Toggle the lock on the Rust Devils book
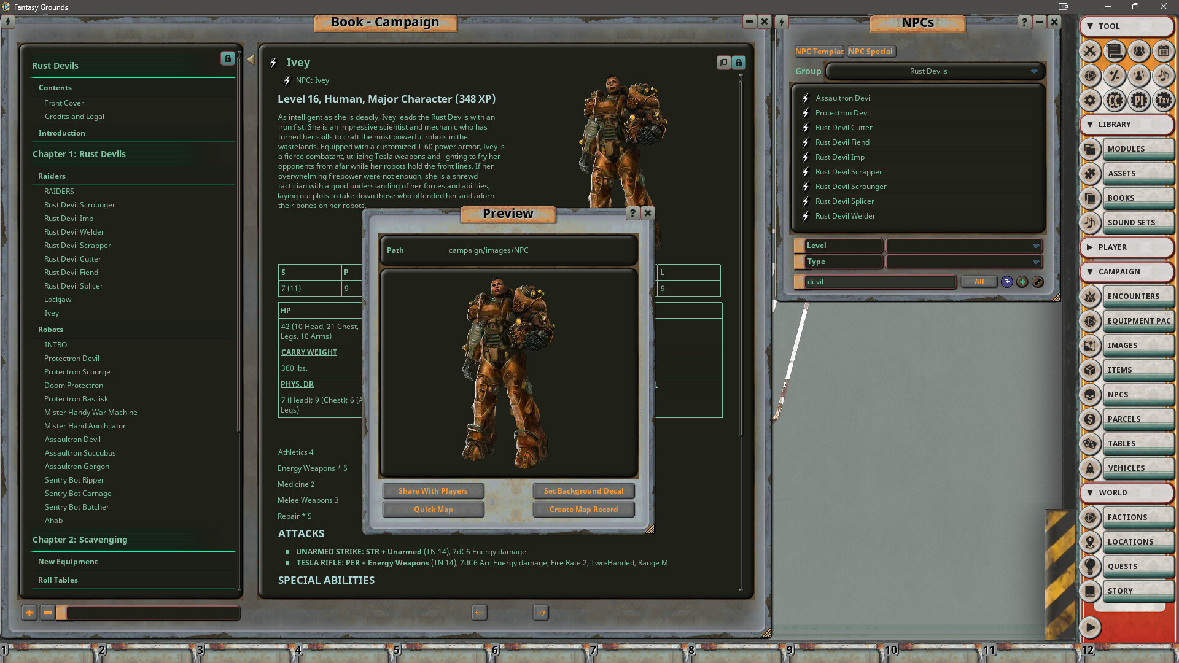The width and height of the screenshot is (1179, 663). click(227, 59)
